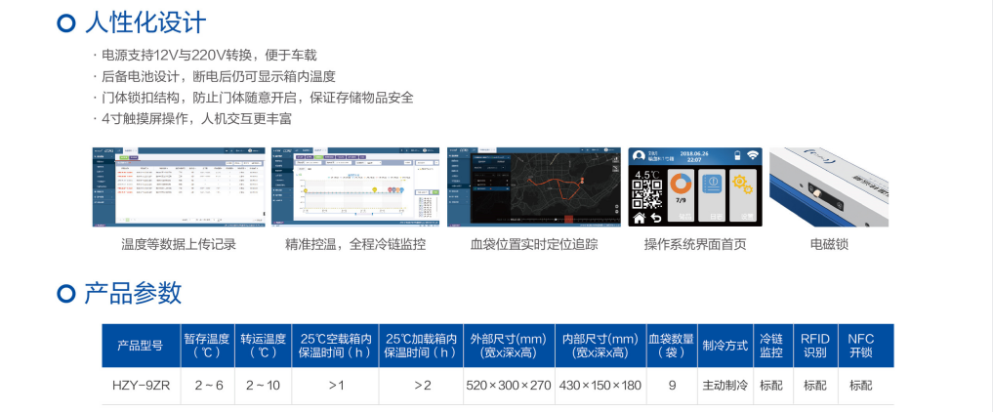Click the 2～10 transport temperature cell
The image size is (993, 412).
point(263,385)
